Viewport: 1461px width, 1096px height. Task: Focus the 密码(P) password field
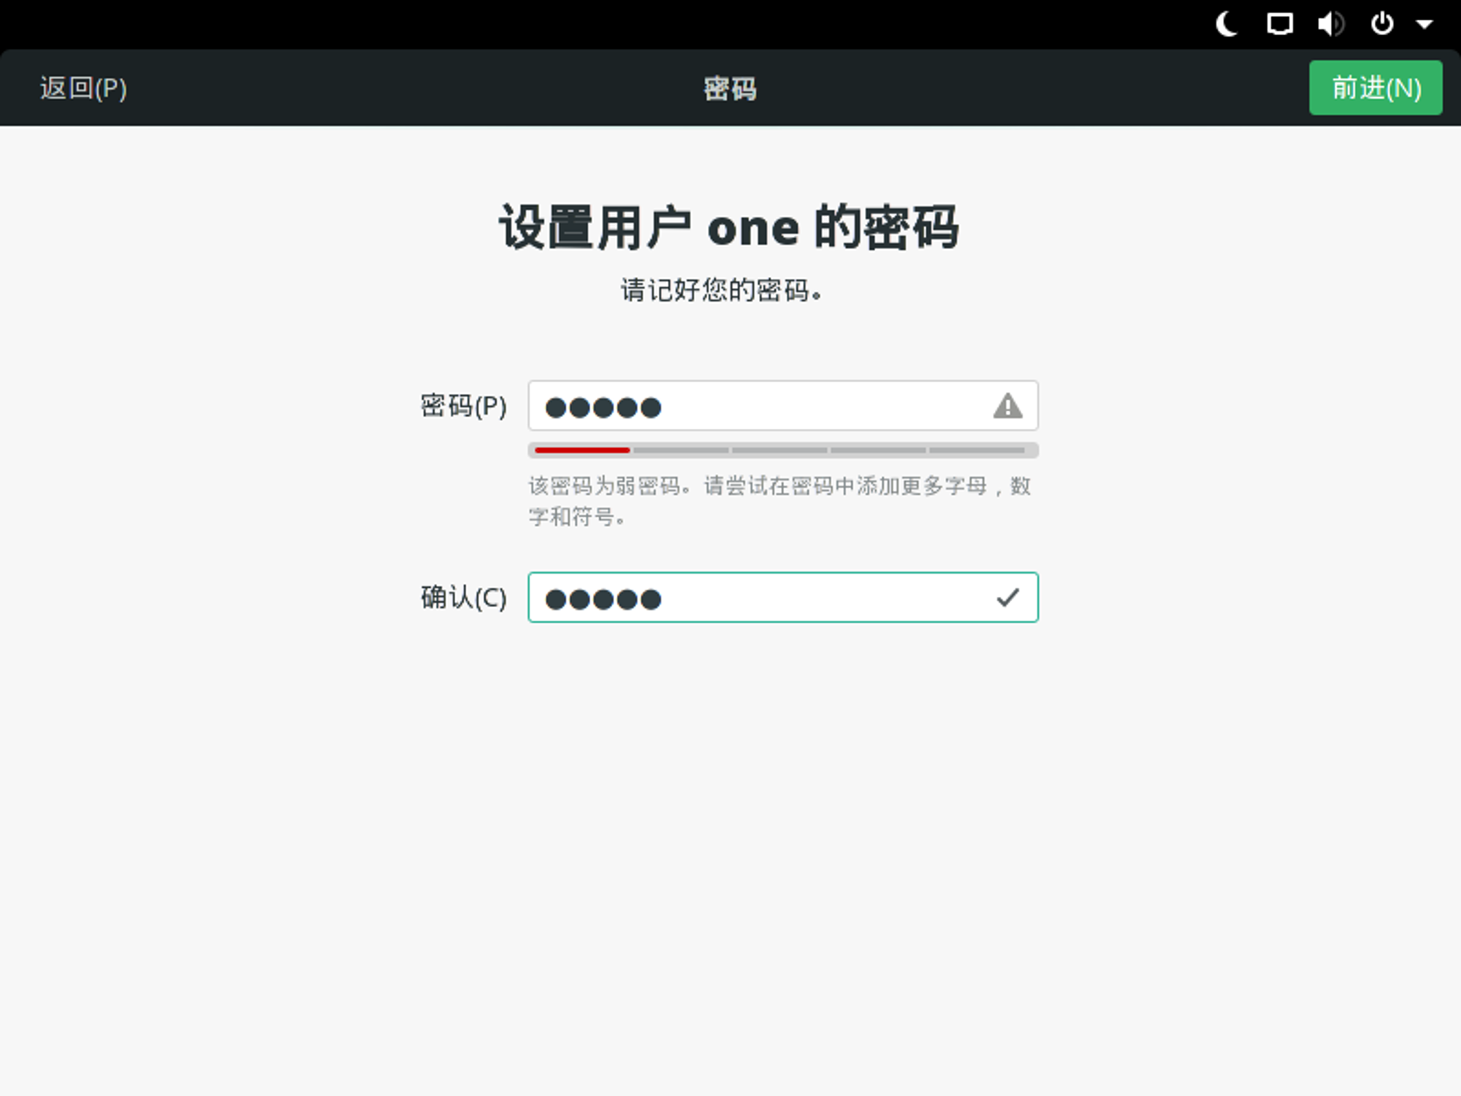(x=783, y=406)
